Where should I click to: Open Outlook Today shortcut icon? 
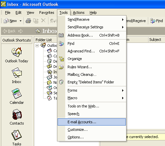click(17, 52)
